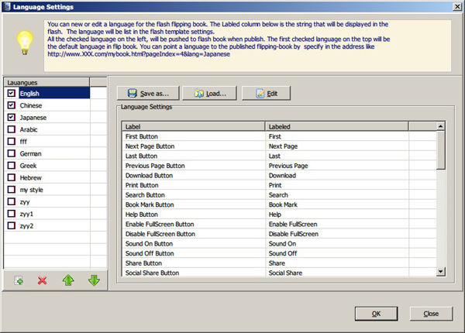Select the Social Share Button row
Screen dimensions: 465x333
[x=279, y=273]
